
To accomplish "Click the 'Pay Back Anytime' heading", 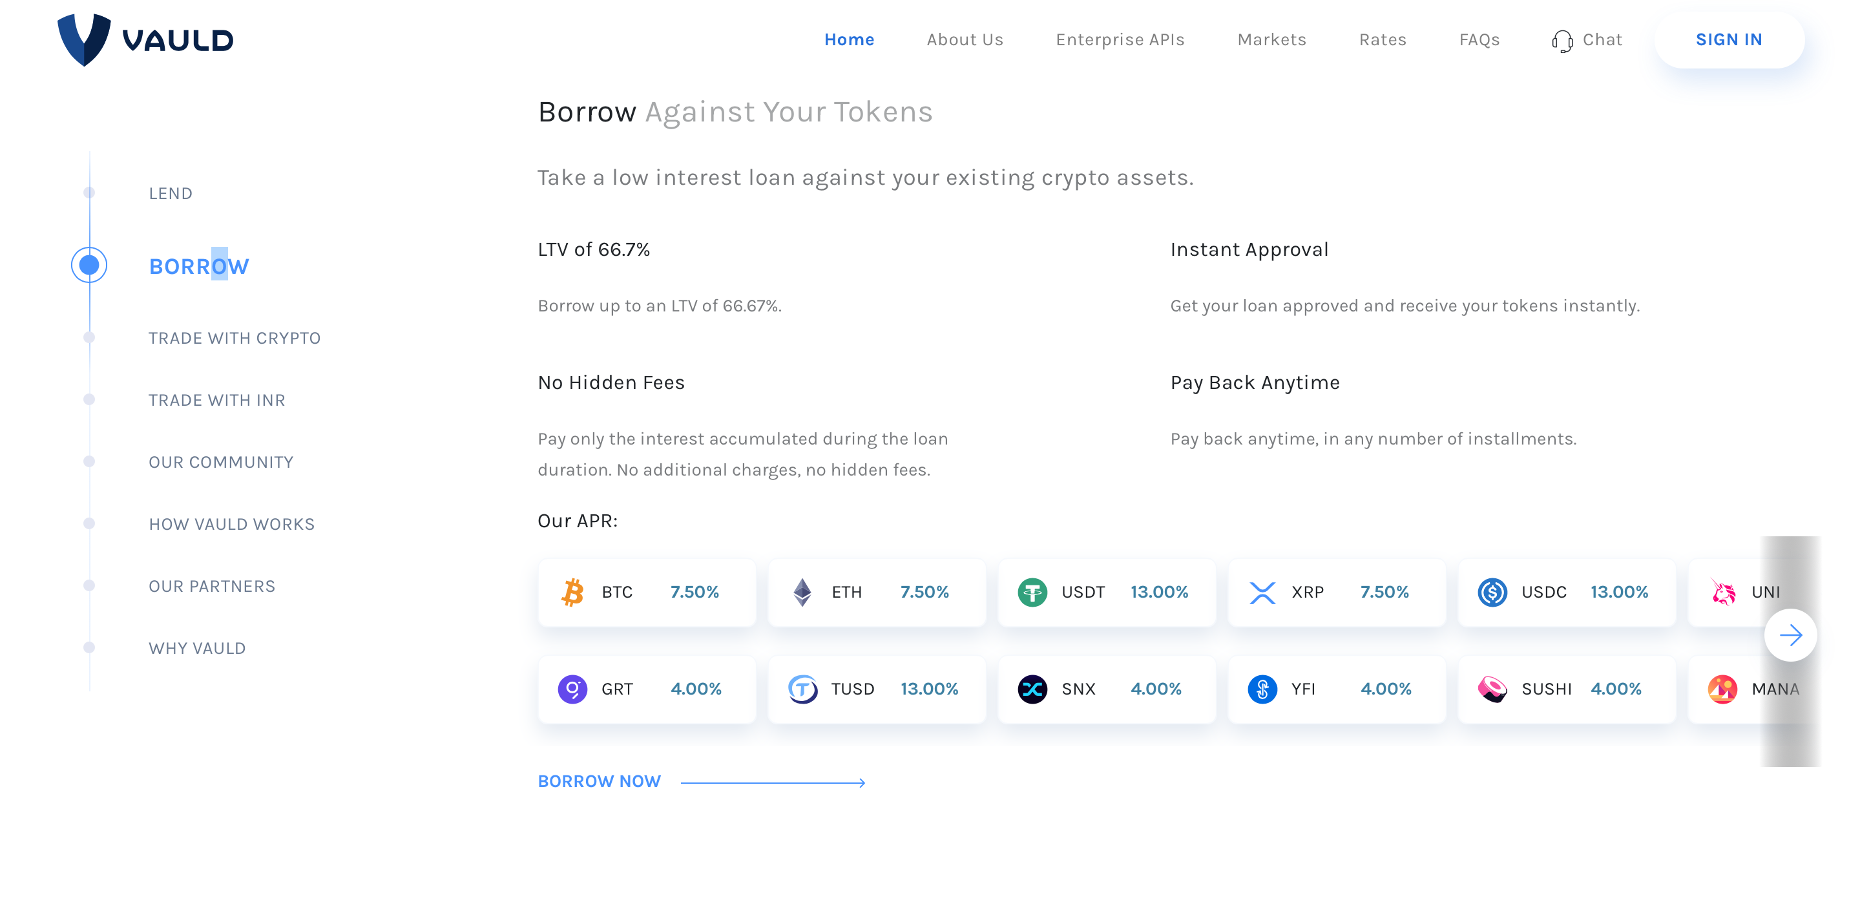I will 1255,383.
